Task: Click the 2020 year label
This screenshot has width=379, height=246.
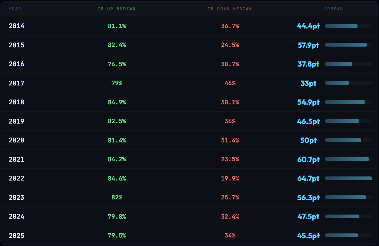Action: 17,140
